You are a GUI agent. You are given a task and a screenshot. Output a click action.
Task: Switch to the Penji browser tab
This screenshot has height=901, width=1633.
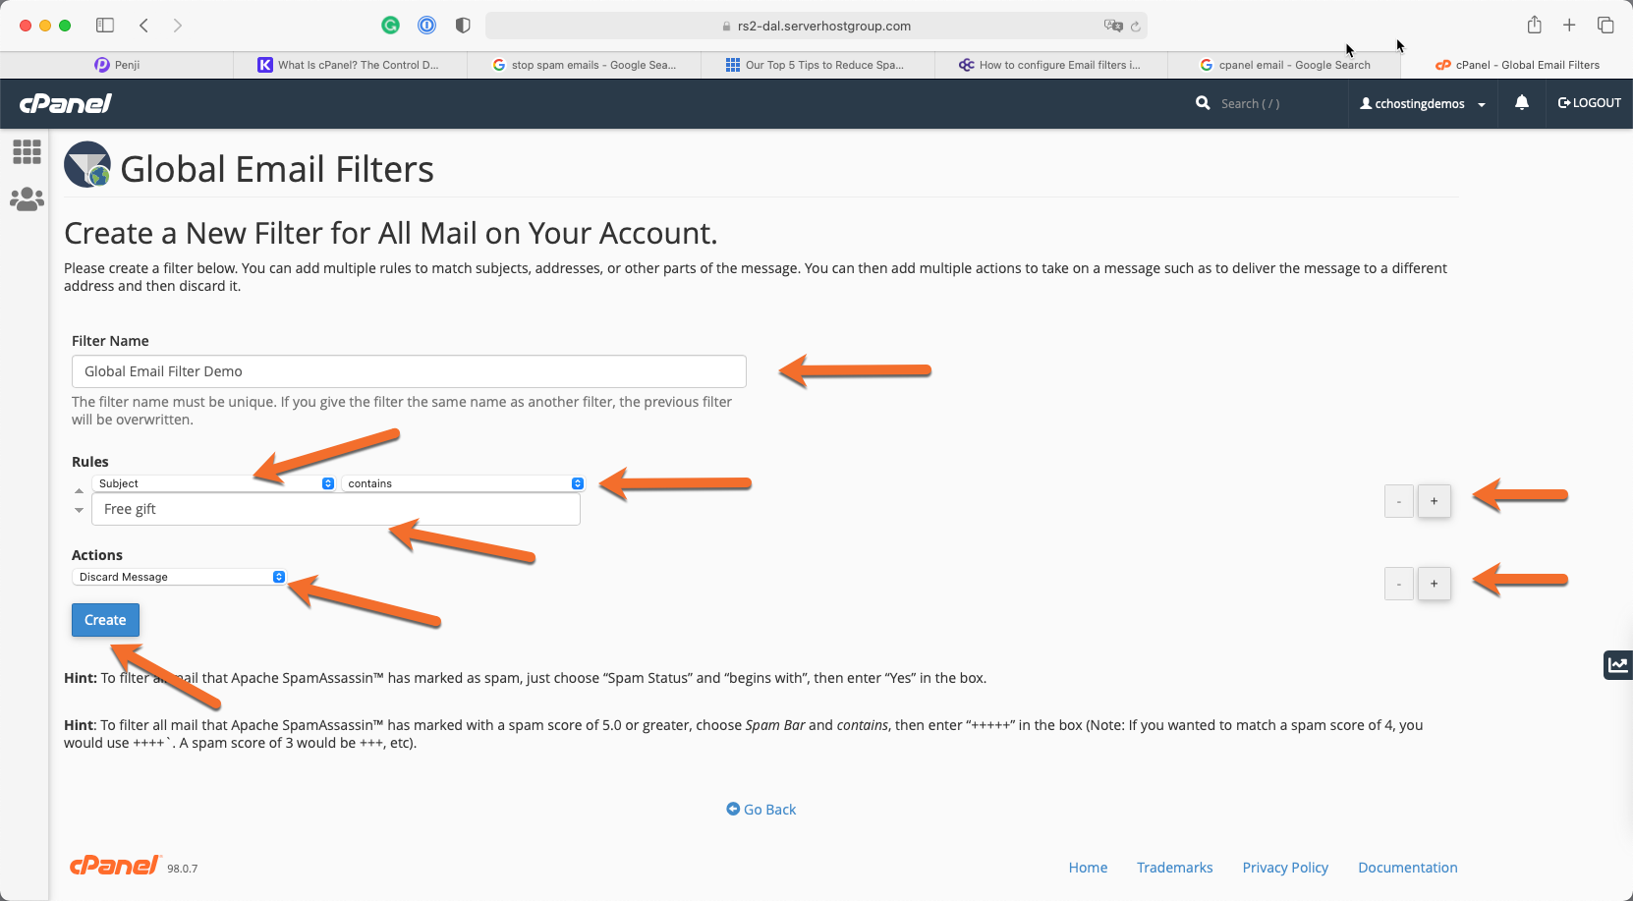pos(117,65)
